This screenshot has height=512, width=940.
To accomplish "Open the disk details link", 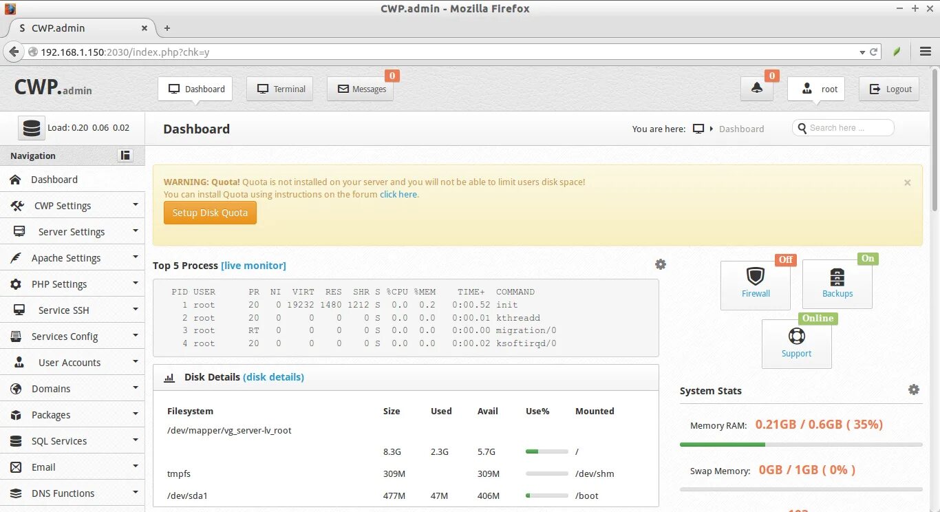I will tap(274, 377).
